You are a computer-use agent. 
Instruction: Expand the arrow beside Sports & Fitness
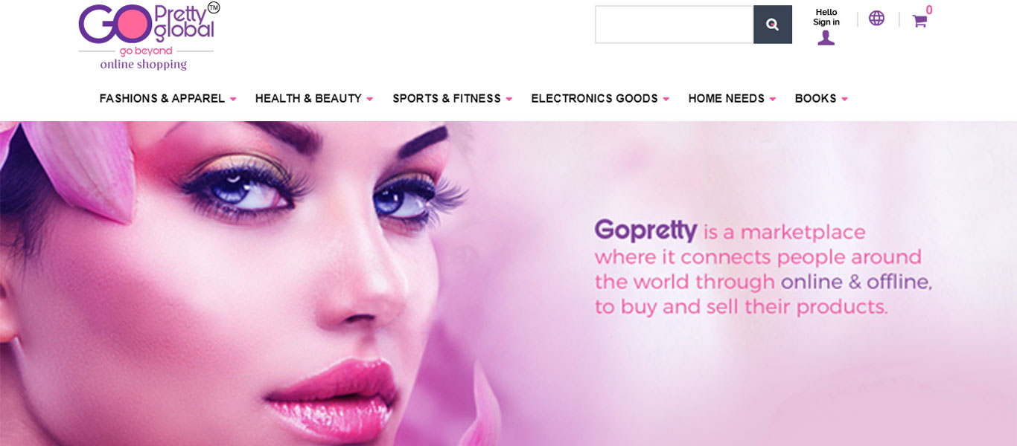509,99
